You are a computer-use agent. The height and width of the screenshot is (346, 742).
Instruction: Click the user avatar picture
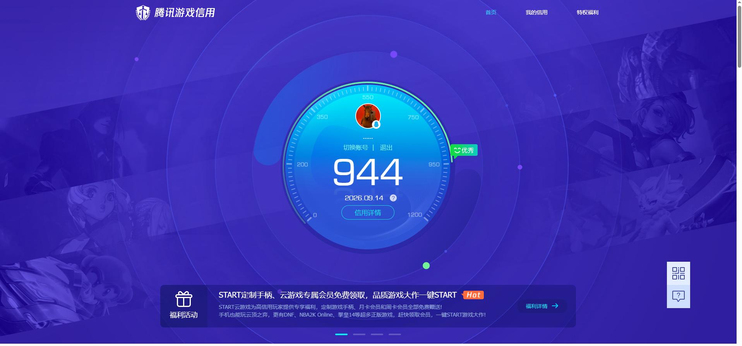pyautogui.click(x=368, y=116)
